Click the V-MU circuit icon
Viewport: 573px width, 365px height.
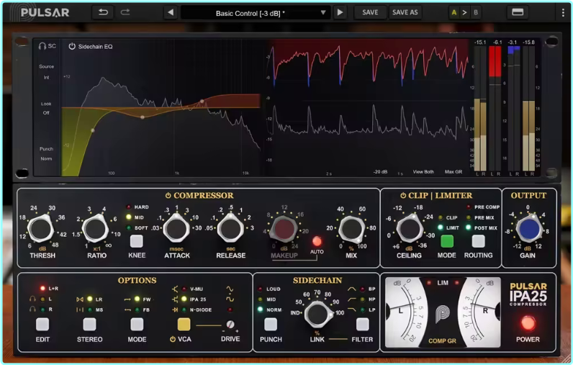[175, 289]
